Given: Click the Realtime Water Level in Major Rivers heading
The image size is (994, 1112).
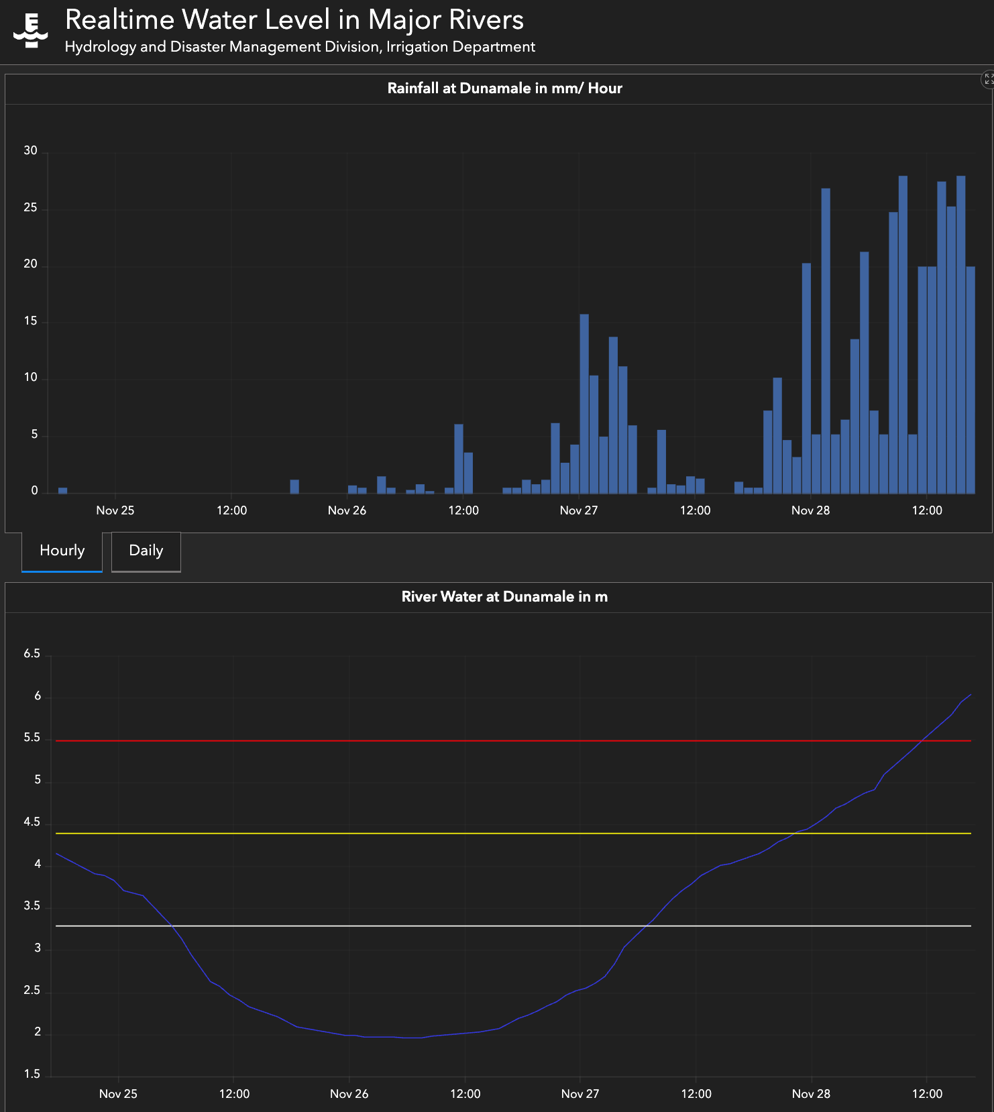Looking at the screenshot, I should [x=294, y=19].
